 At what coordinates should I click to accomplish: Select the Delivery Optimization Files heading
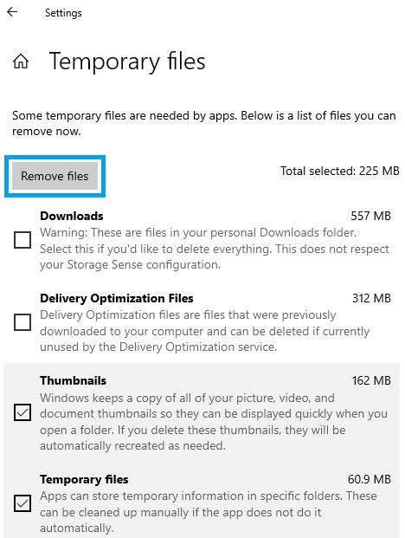(117, 298)
